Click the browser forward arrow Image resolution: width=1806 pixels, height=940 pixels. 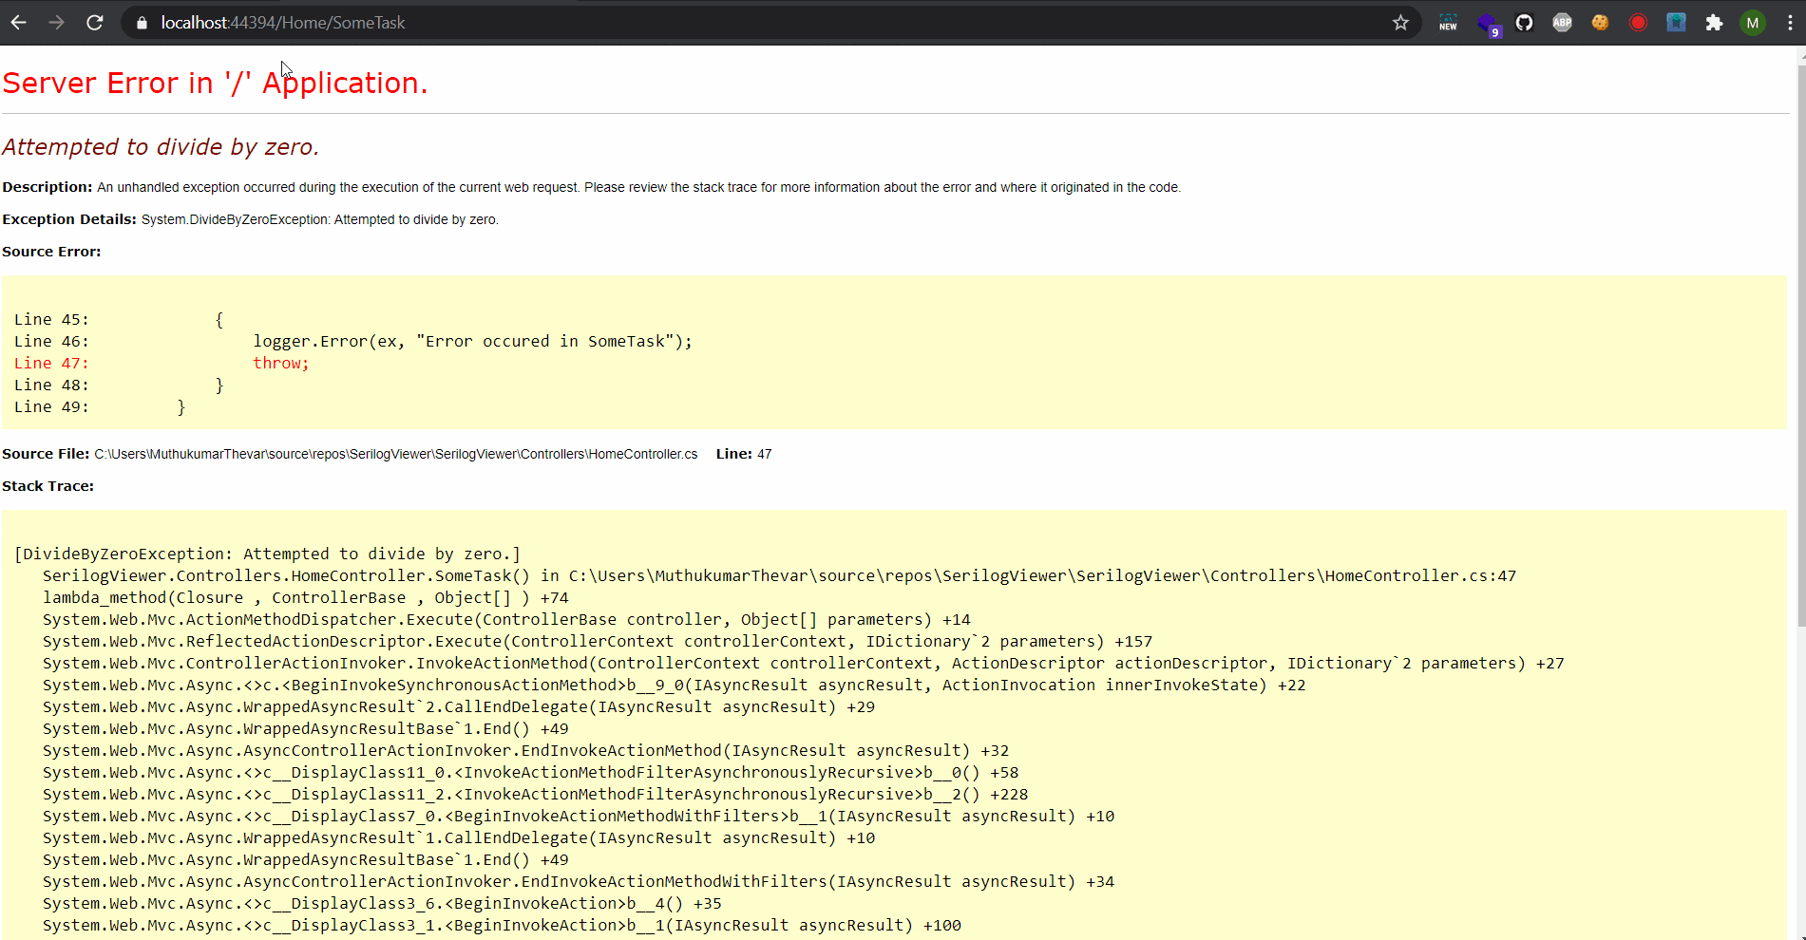pos(57,23)
